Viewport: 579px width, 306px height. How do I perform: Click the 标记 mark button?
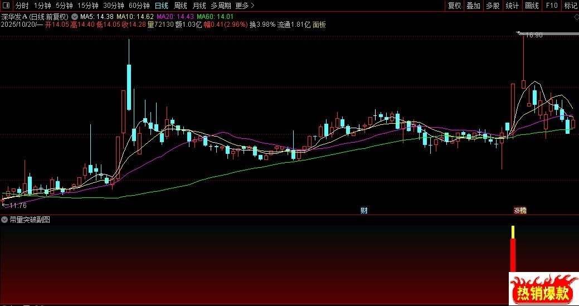pos(571,6)
